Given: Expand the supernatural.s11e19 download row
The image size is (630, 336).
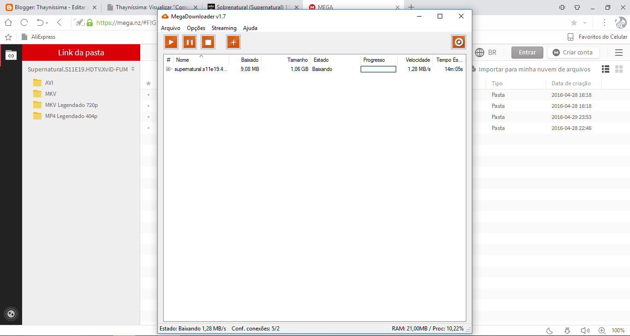Looking at the screenshot, I should [168, 69].
